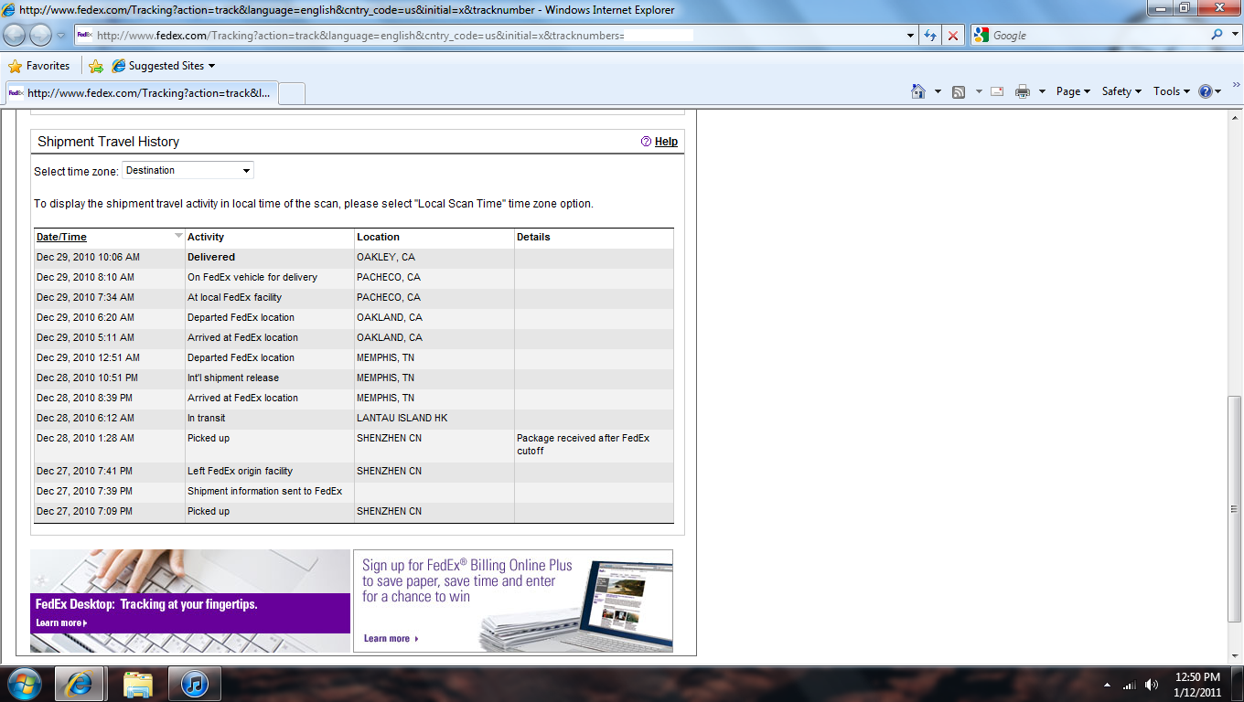Image resolution: width=1244 pixels, height=702 pixels.
Task: Click the Help question mark icon in command bar
Action: tap(1206, 91)
